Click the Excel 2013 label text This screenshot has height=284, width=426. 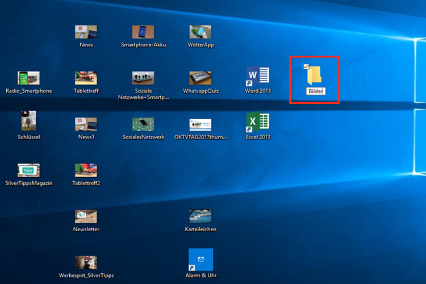(258, 137)
